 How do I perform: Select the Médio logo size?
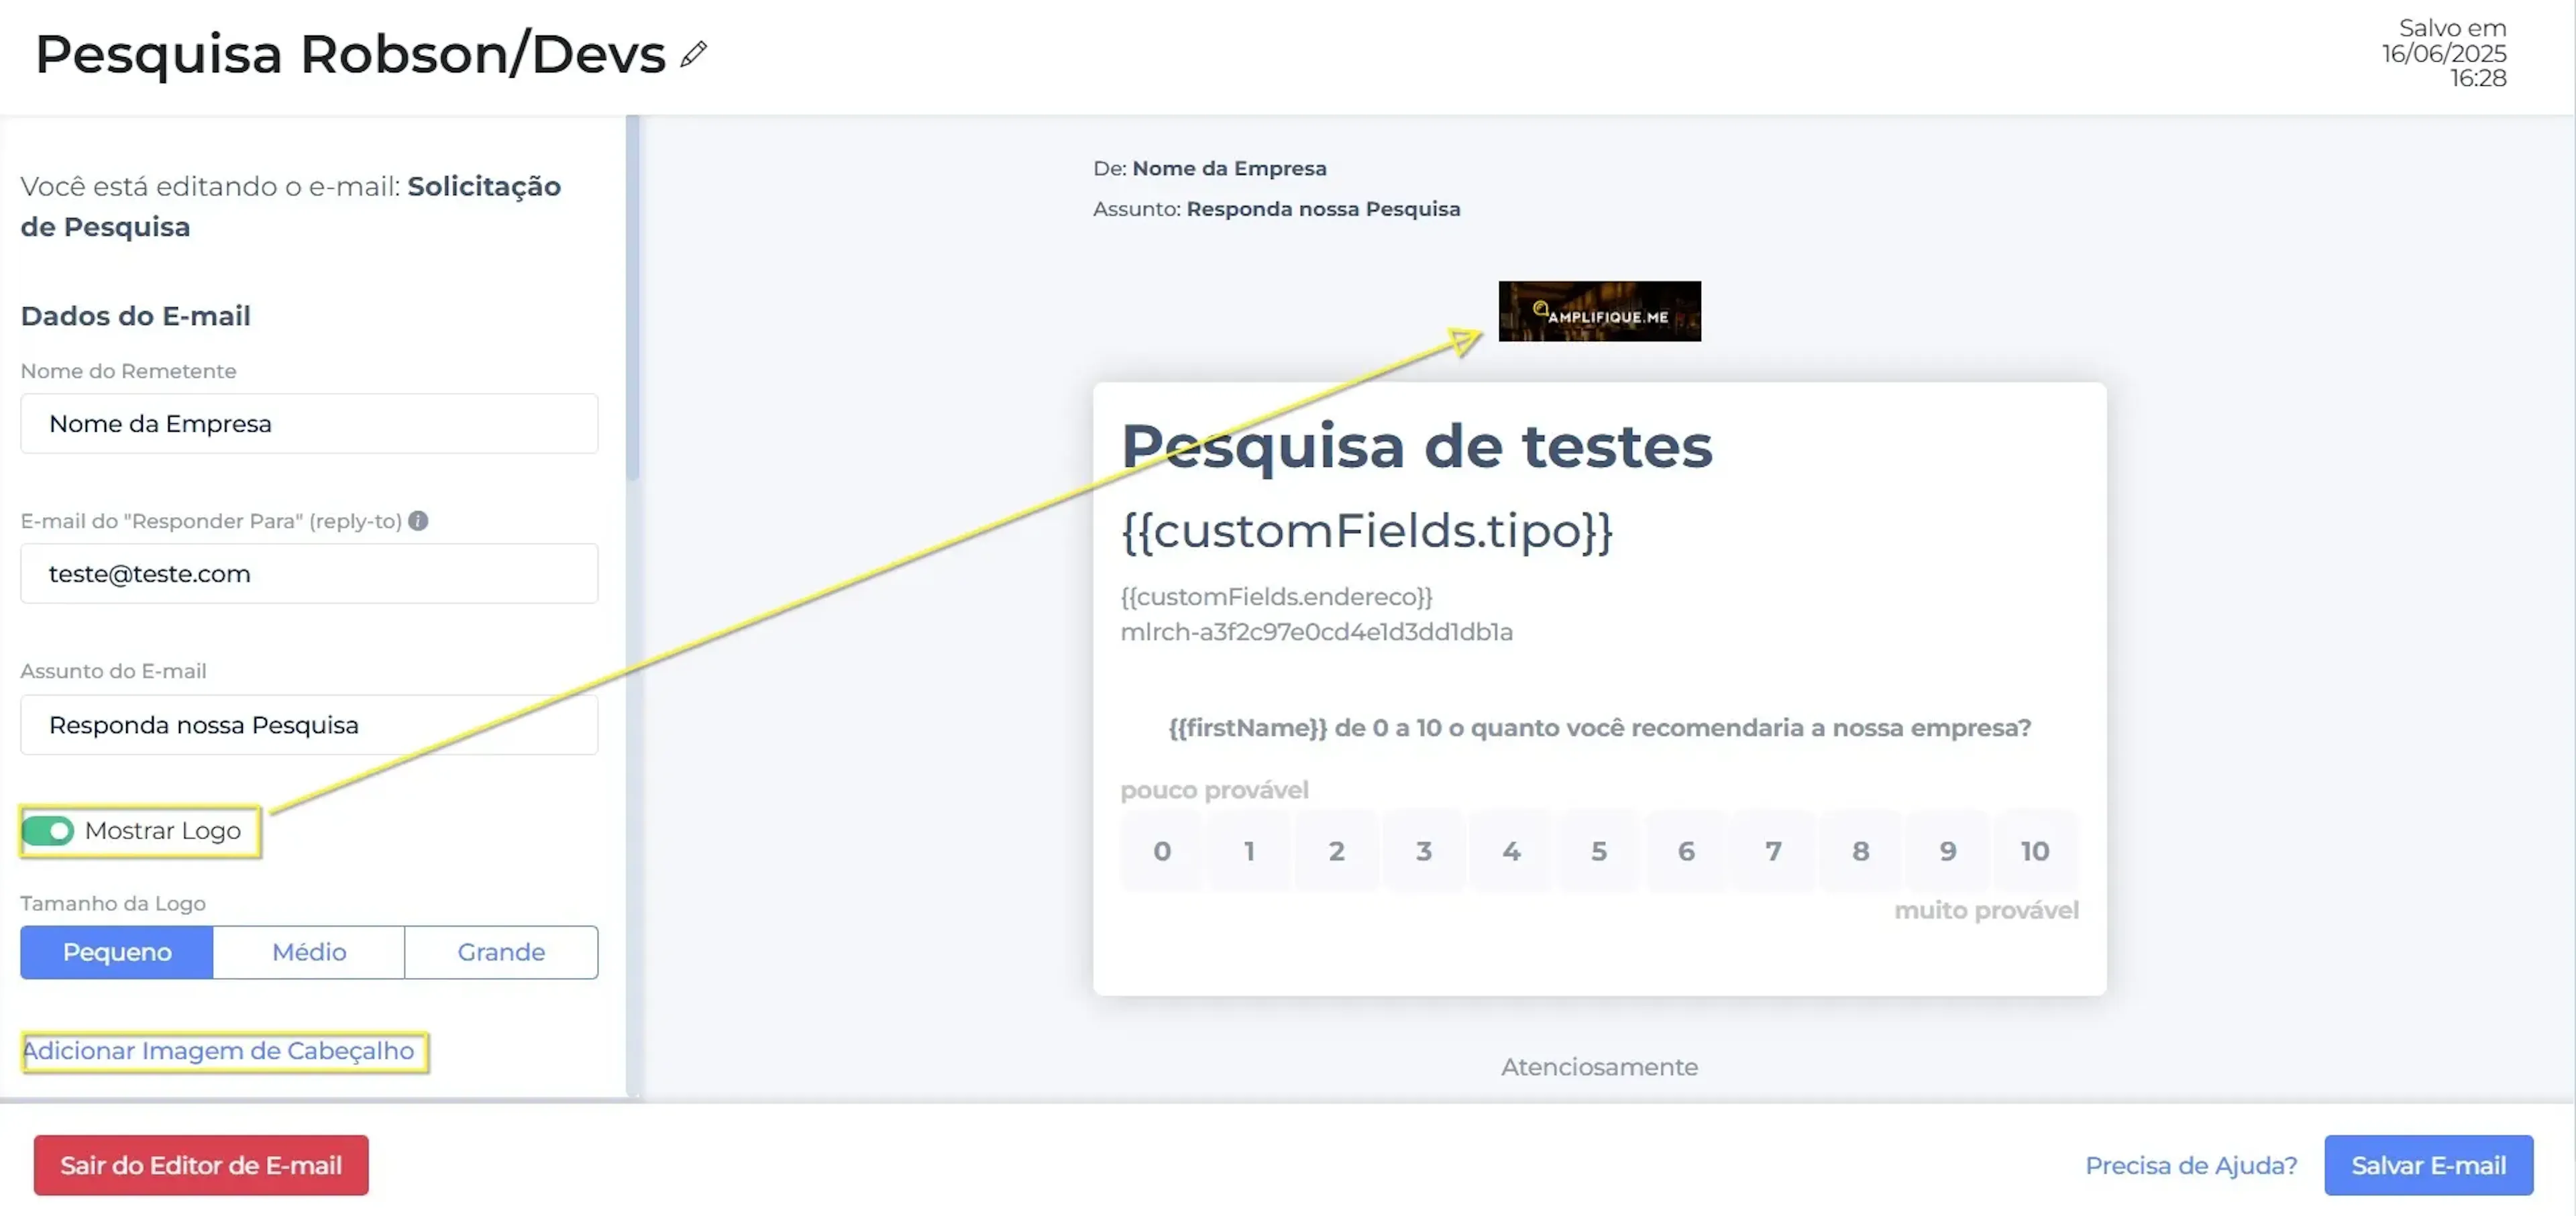[x=309, y=952]
